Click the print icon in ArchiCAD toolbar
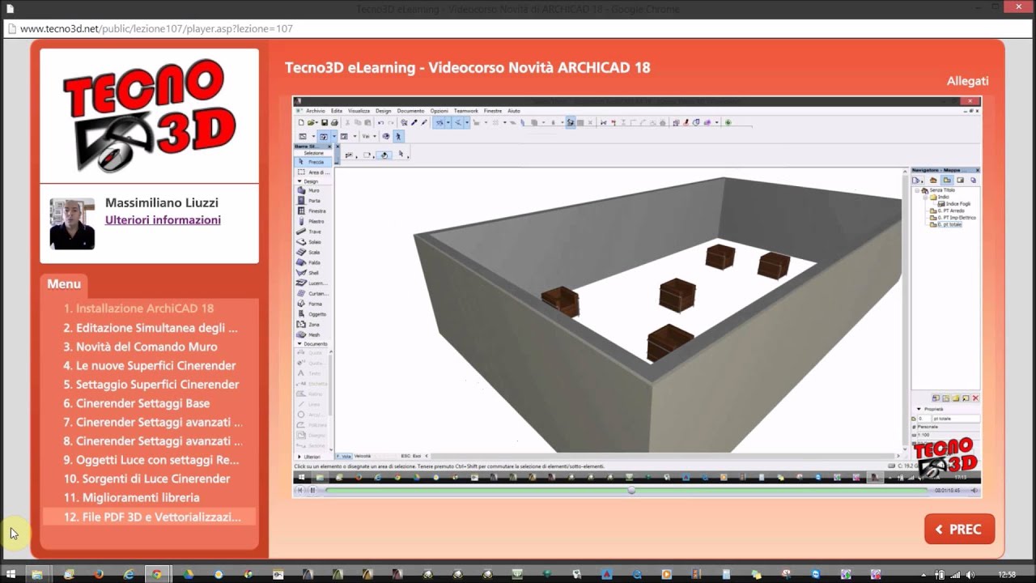This screenshot has width=1036, height=583. click(334, 122)
